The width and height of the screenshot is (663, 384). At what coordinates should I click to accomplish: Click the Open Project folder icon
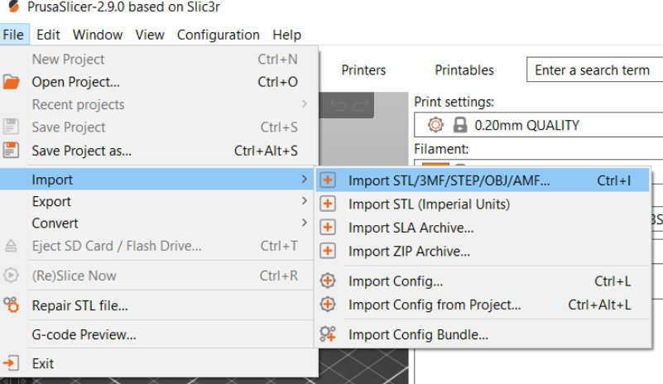point(12,82)
